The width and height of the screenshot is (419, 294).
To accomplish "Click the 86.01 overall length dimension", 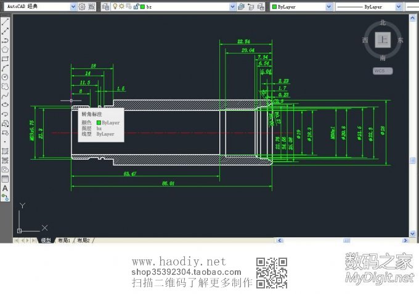I will pyautogui.click(x=168, y=184).
